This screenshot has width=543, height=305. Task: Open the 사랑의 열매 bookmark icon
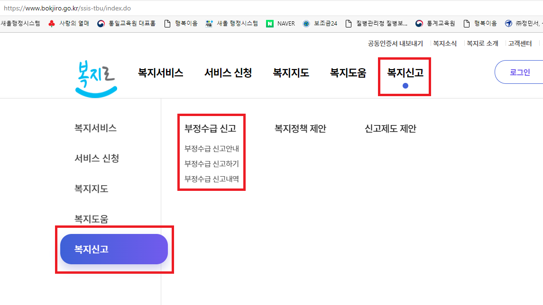(x=52, y=23)
